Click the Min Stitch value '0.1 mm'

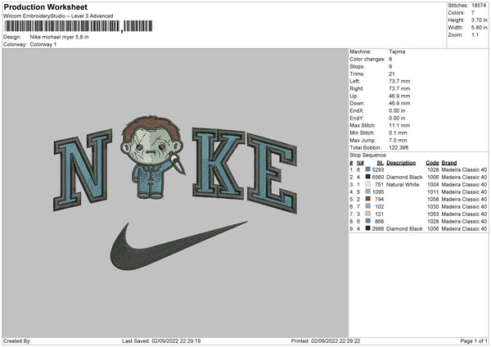click(398, 133)
